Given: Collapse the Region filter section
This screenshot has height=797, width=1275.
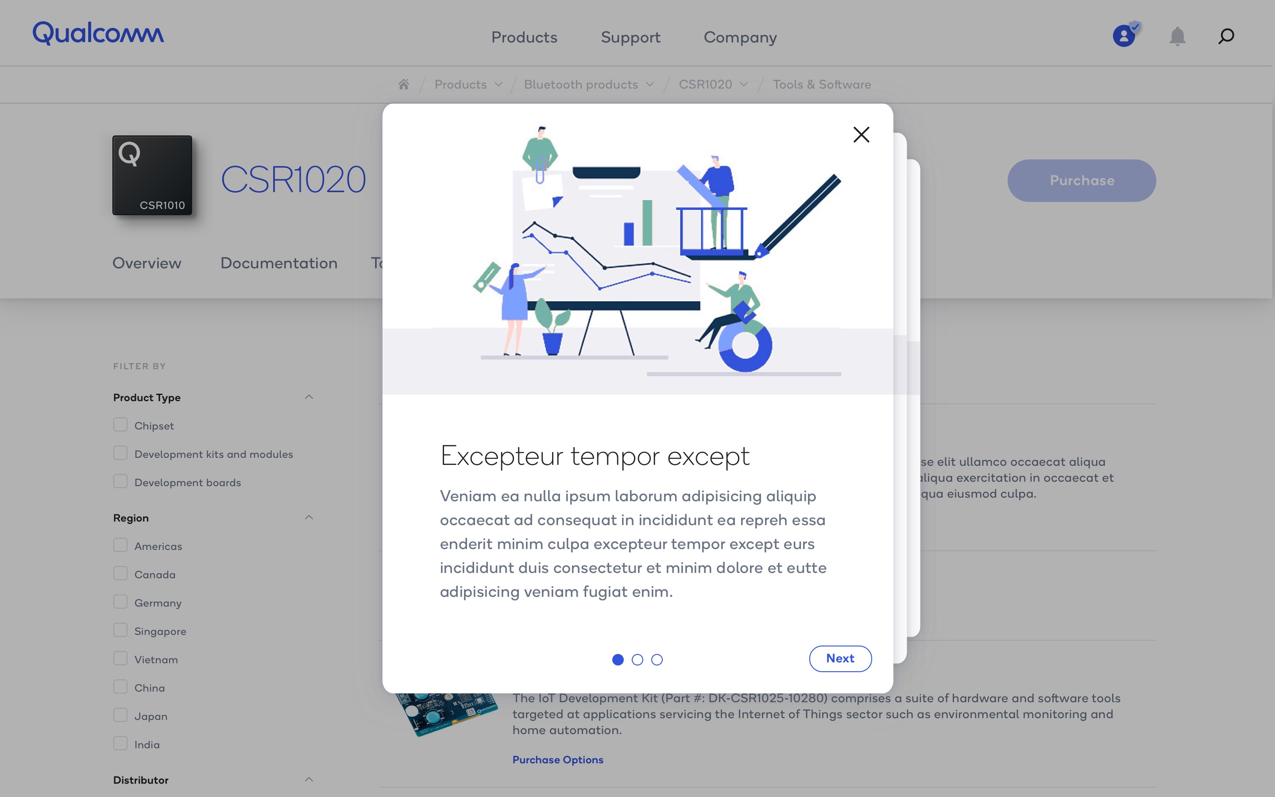Looking at the screenshot, I should coord(309,518).
